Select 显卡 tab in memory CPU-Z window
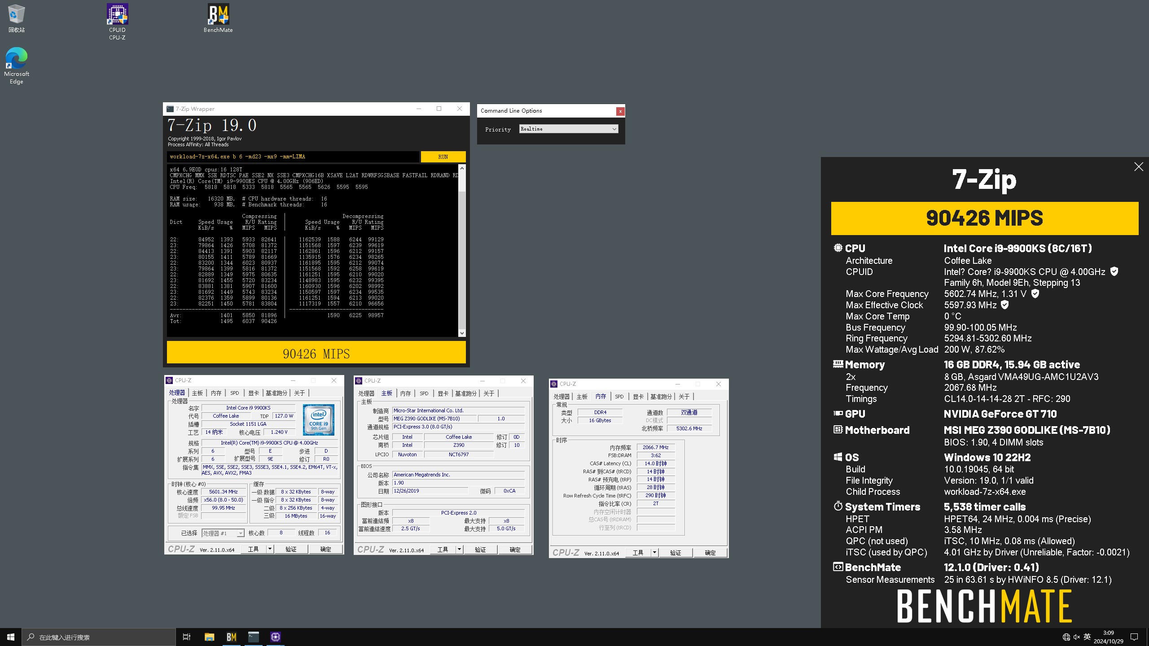 (x=638, y=397)
